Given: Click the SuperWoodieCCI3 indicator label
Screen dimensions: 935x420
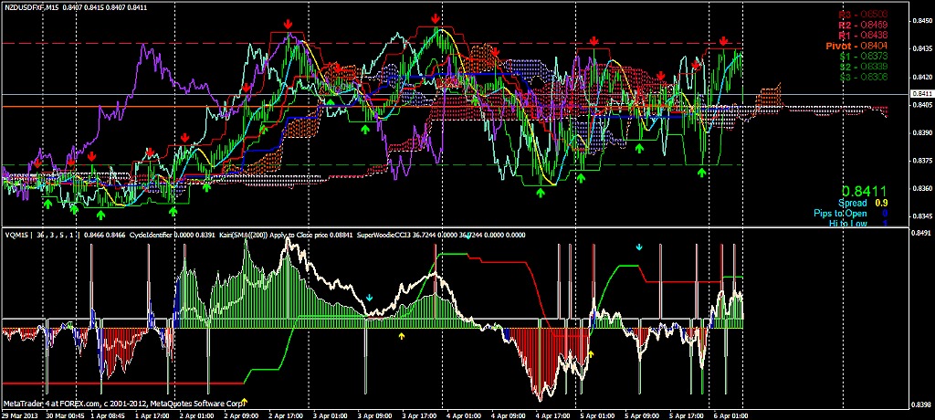Looking at the screenshot, I should (x=406, y=235).
